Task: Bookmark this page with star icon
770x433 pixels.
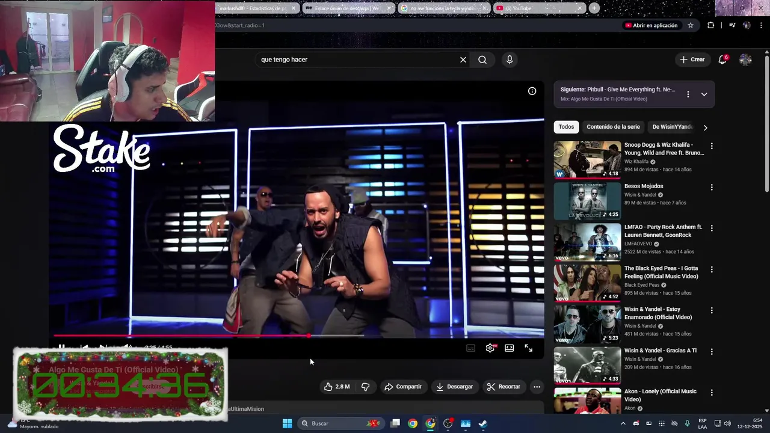Action: (x=691, y=25)
